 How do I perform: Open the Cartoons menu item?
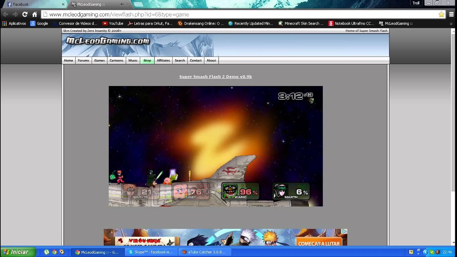116,60
